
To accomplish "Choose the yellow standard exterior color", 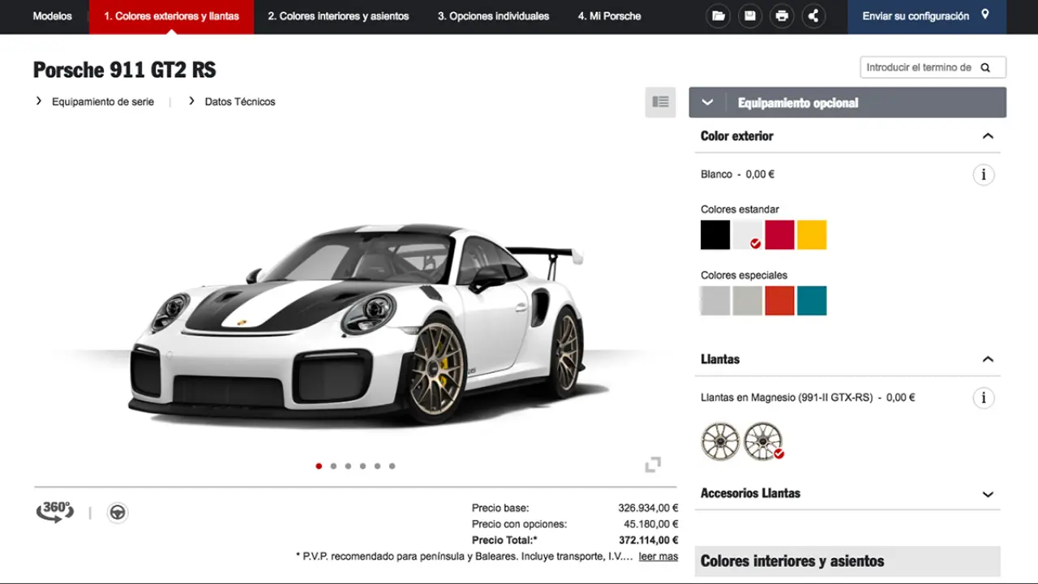I will coord(811,235).
